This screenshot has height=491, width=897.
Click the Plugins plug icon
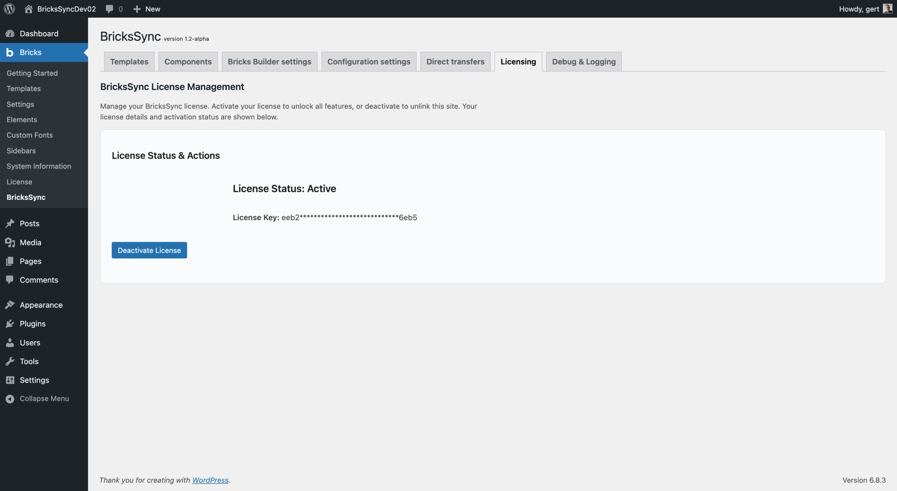(x=10, y=324)
